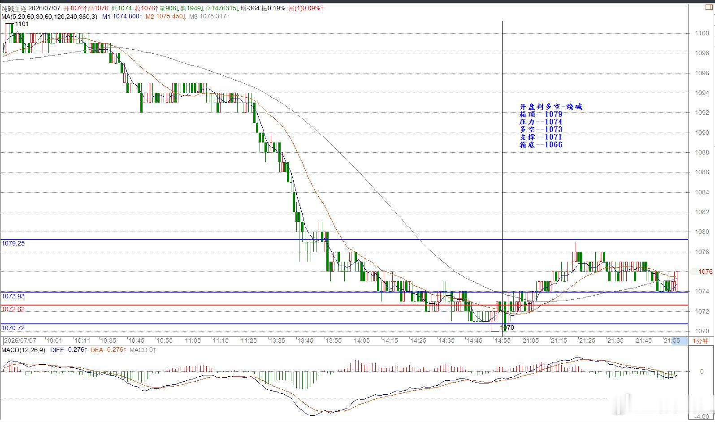The width and height of the screenshot is (715, 422).
Task: Click the 1070 low price marker
Action: point(507,327)
